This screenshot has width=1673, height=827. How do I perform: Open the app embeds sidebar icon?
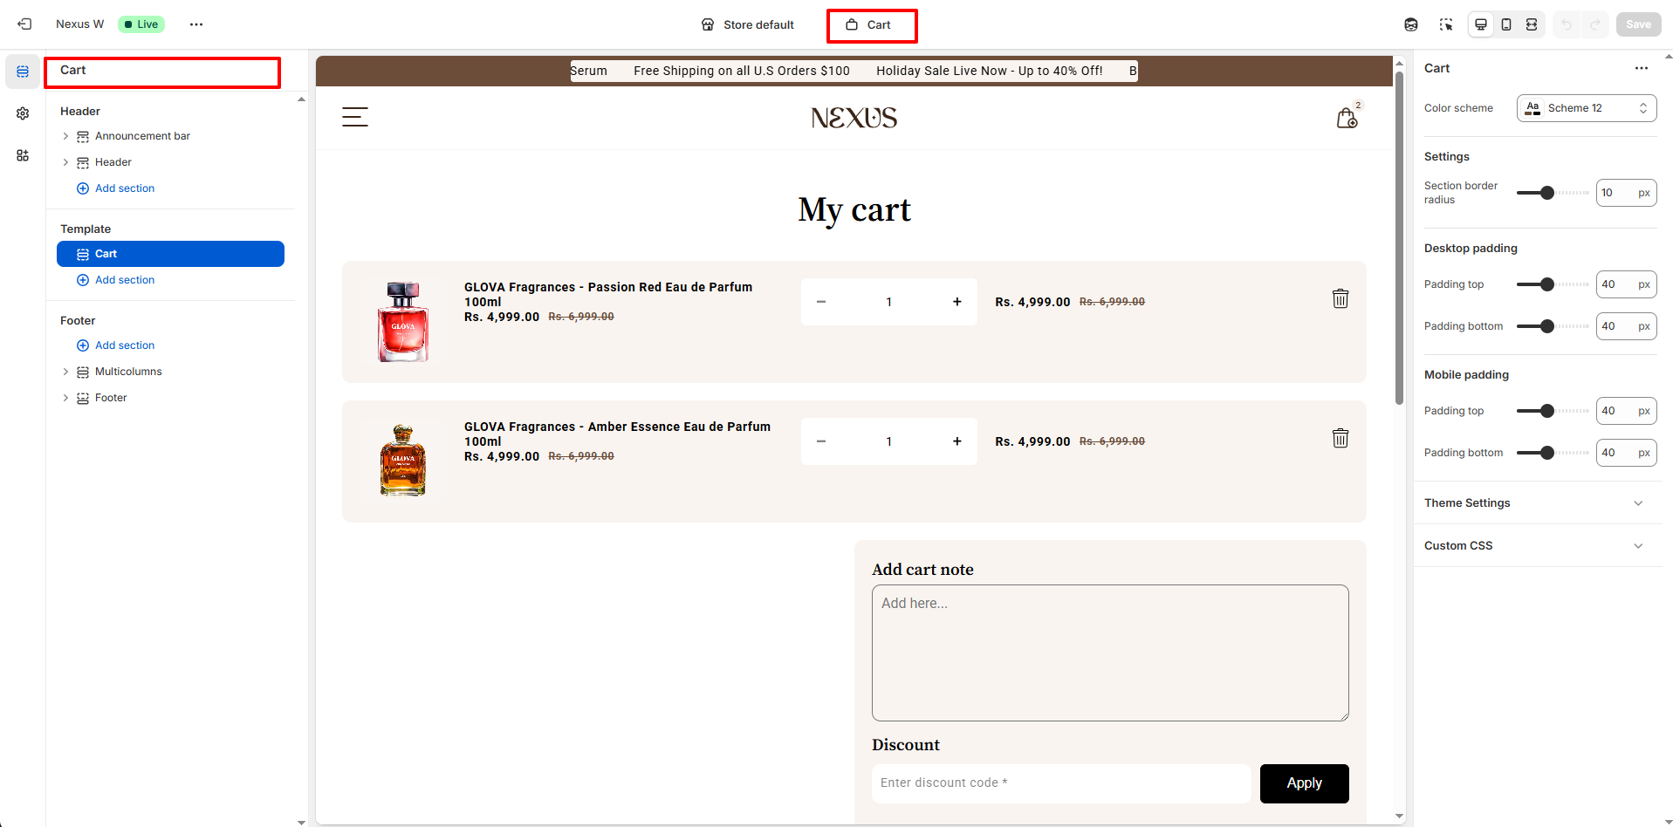(x=23, y=155)
